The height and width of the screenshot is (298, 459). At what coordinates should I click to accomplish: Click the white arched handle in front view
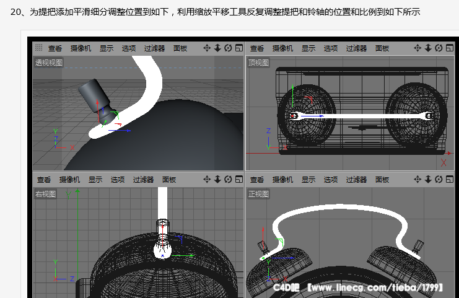click(x=339, y=208)
